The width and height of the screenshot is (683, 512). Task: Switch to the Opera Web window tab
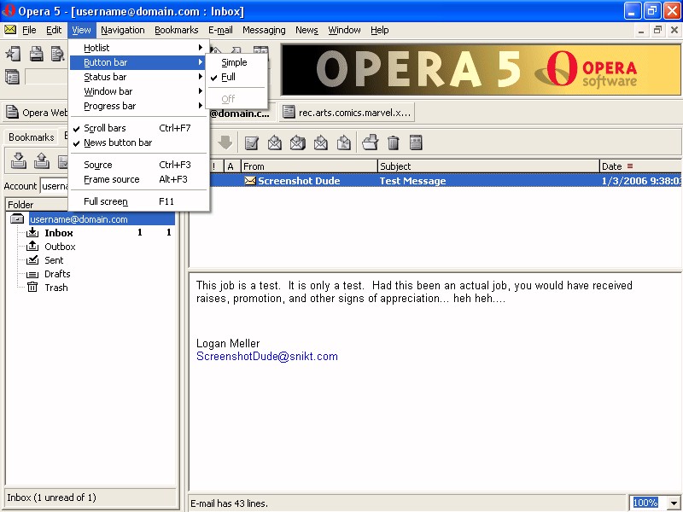pos(36,113)
